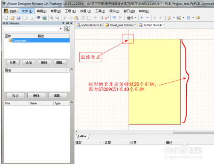Close the SCH Library panel
The image size is (214, 168).
[71, 23]
